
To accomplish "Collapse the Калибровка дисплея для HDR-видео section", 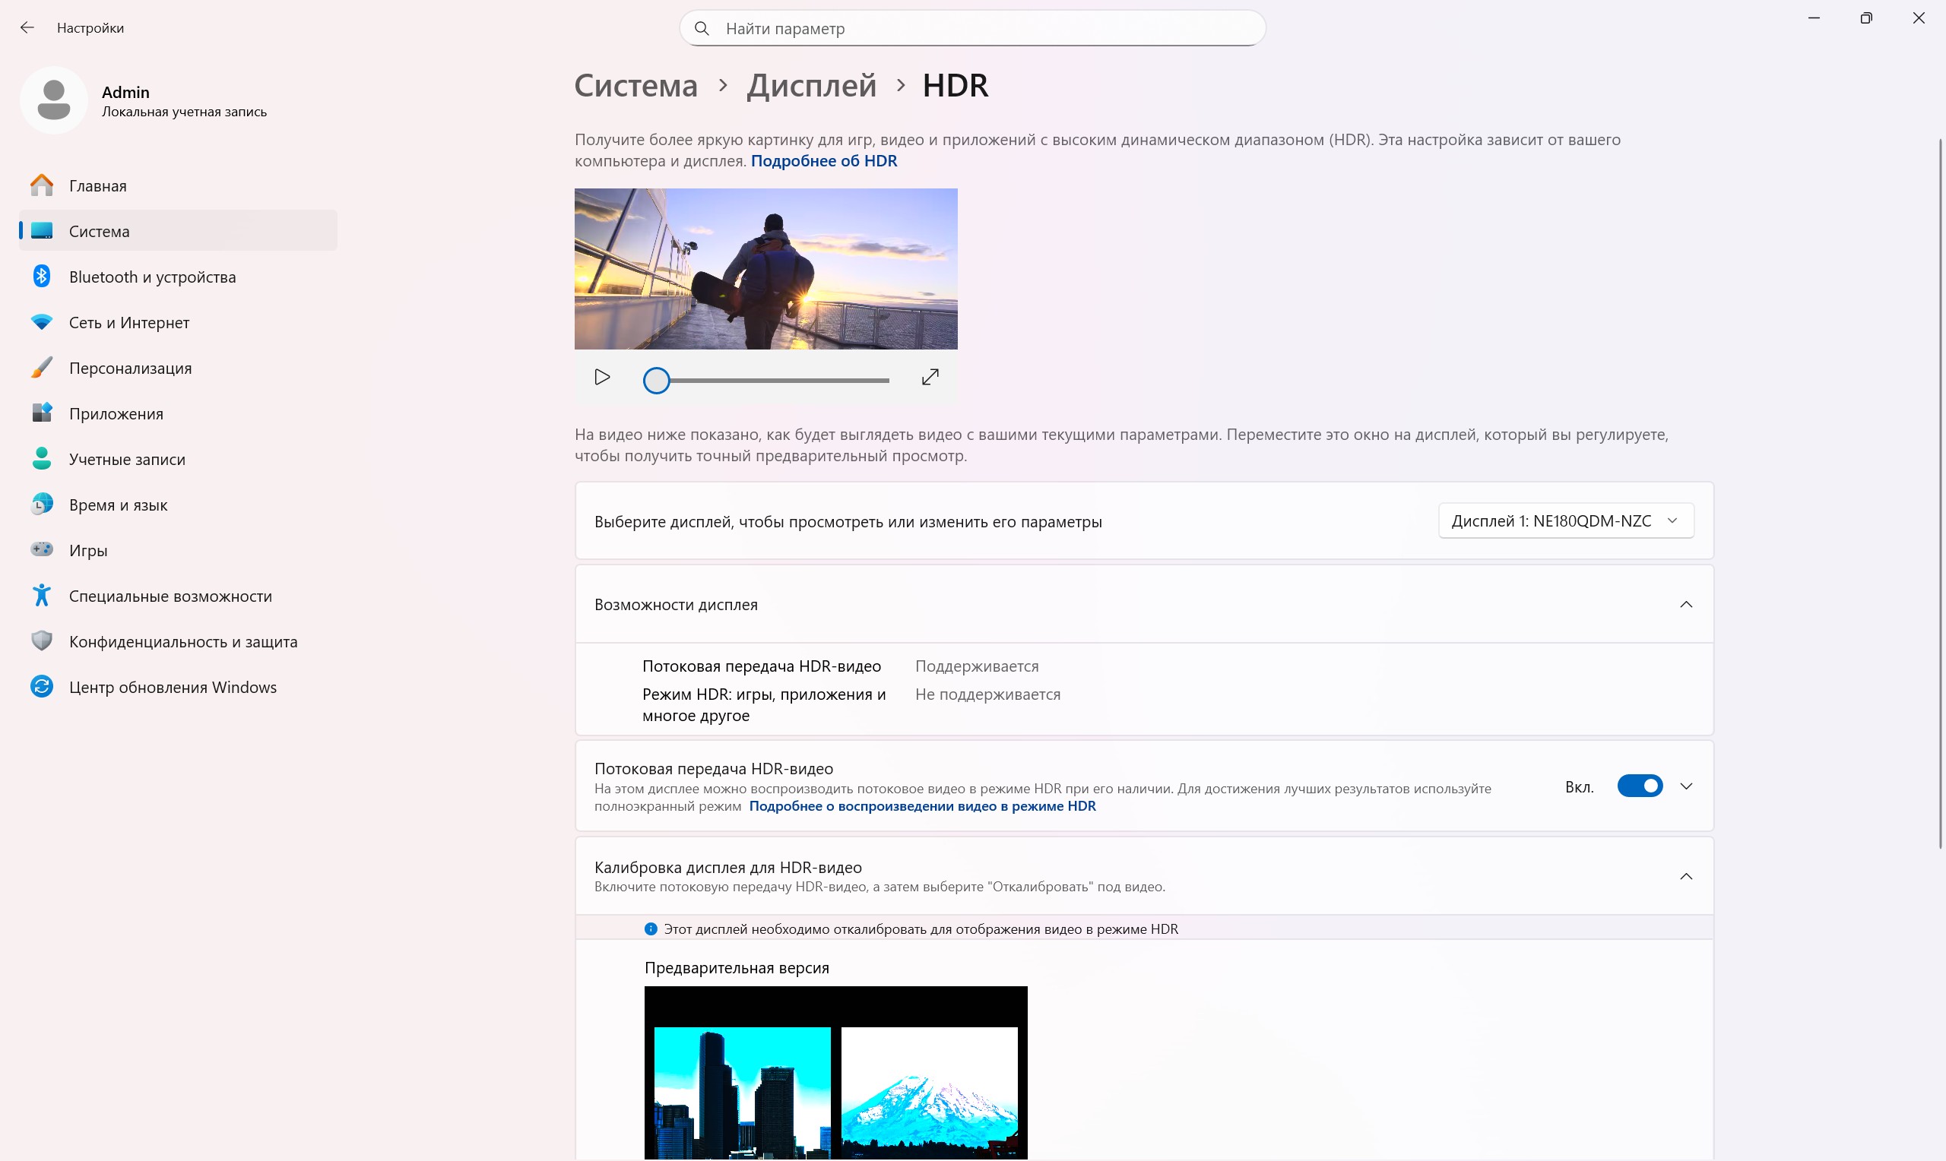I will (x=1686, y=877).
